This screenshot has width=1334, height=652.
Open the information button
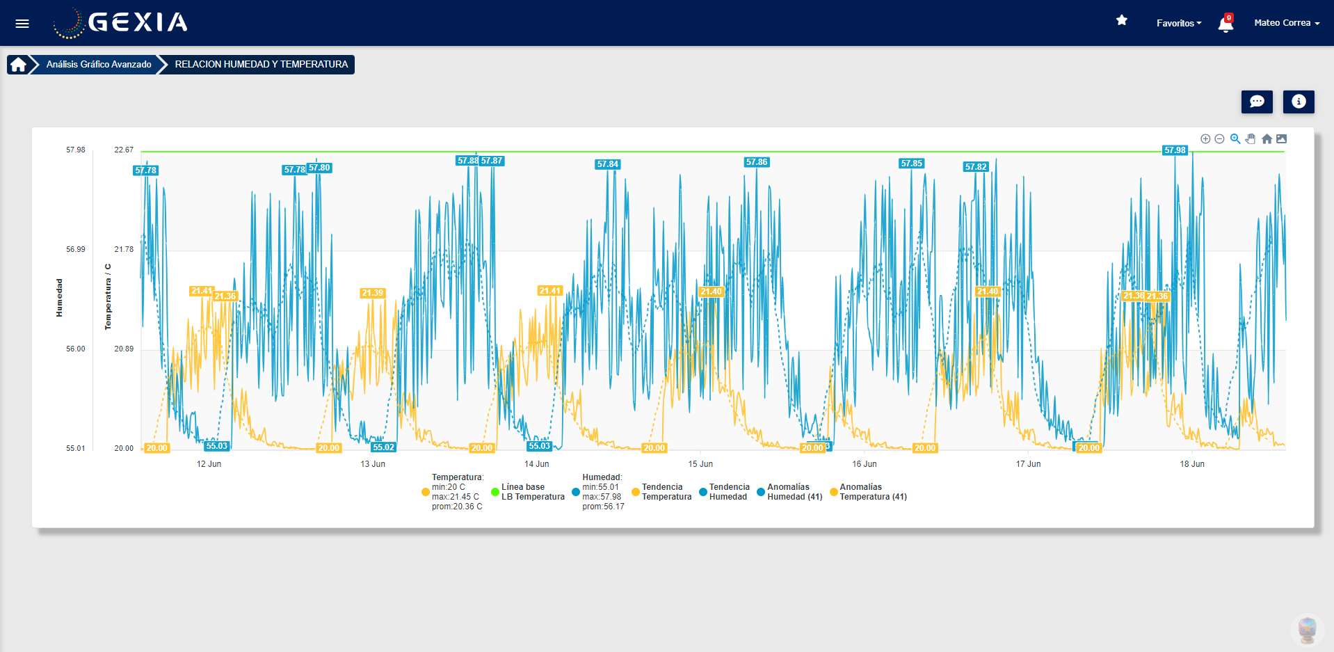click(x=1298, y=102)
